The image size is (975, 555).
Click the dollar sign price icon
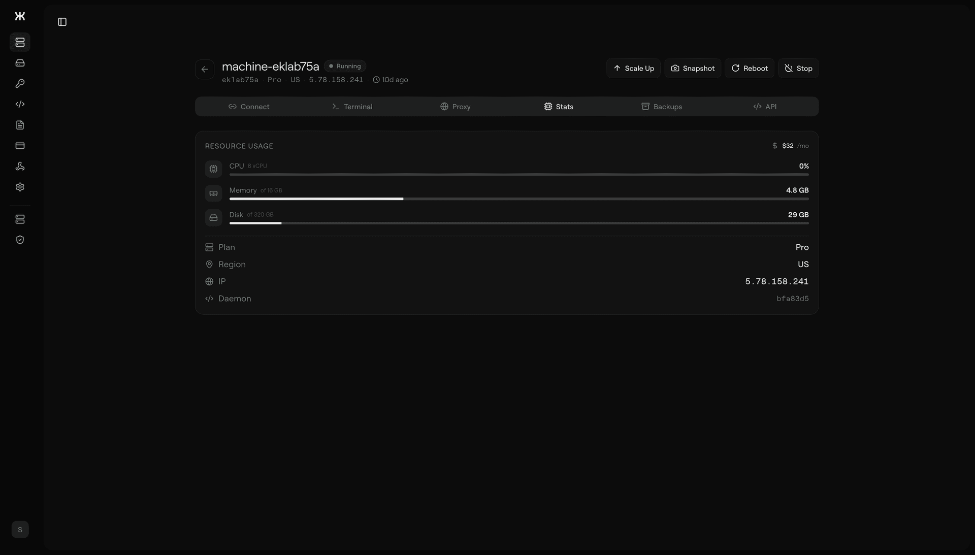[774, 146]
